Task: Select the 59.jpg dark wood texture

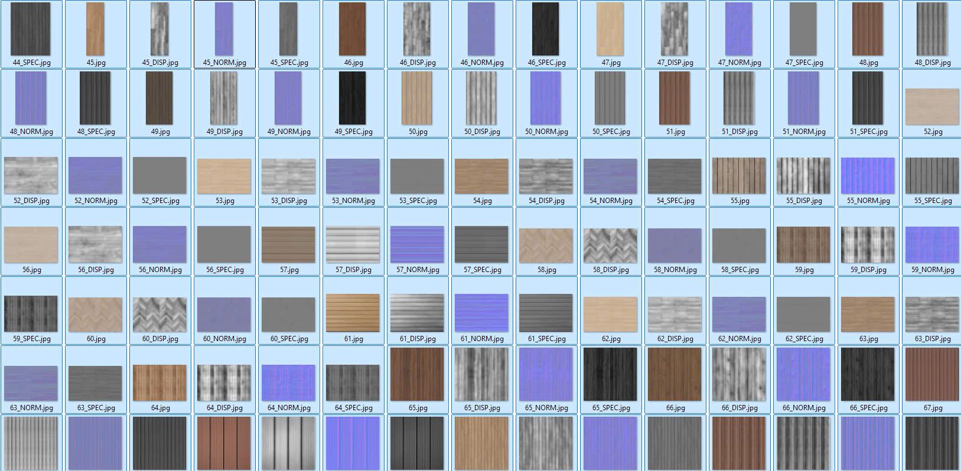Action: pos(804,245)
